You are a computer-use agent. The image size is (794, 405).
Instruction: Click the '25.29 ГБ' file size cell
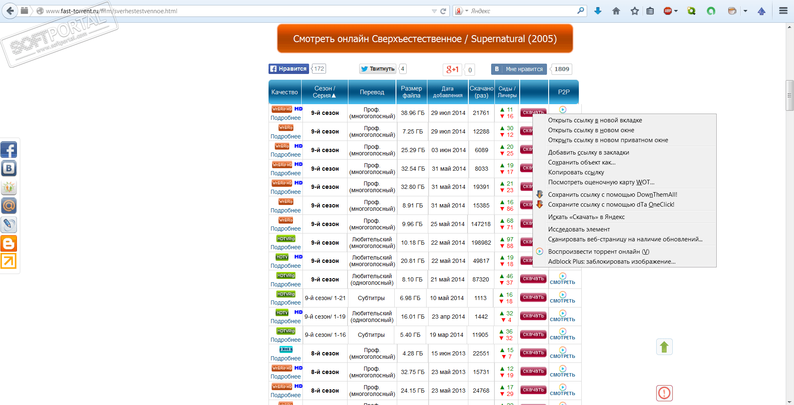413,150
